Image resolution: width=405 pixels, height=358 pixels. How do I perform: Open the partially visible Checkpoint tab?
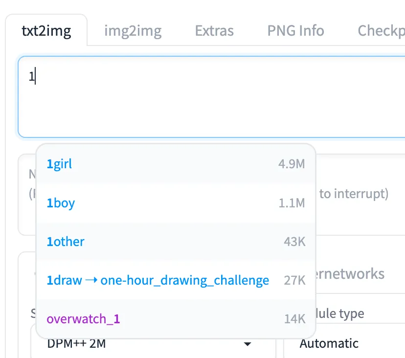click(382, 31)
